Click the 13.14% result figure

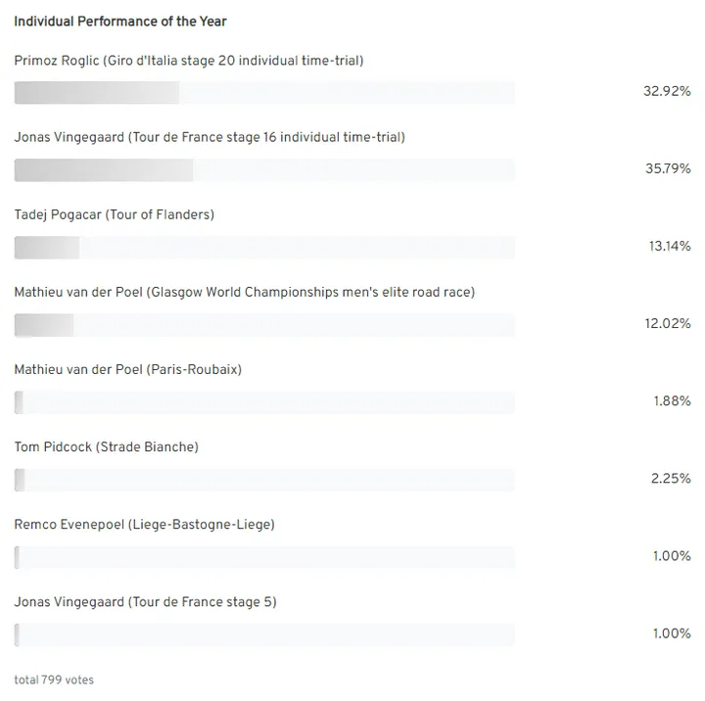[669, 246]
